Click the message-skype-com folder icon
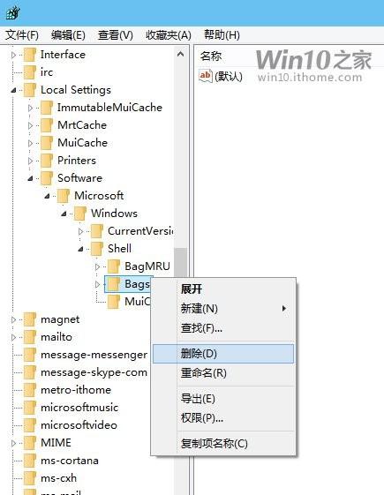The width and height of the screenshot is (384, 495). 30,373
